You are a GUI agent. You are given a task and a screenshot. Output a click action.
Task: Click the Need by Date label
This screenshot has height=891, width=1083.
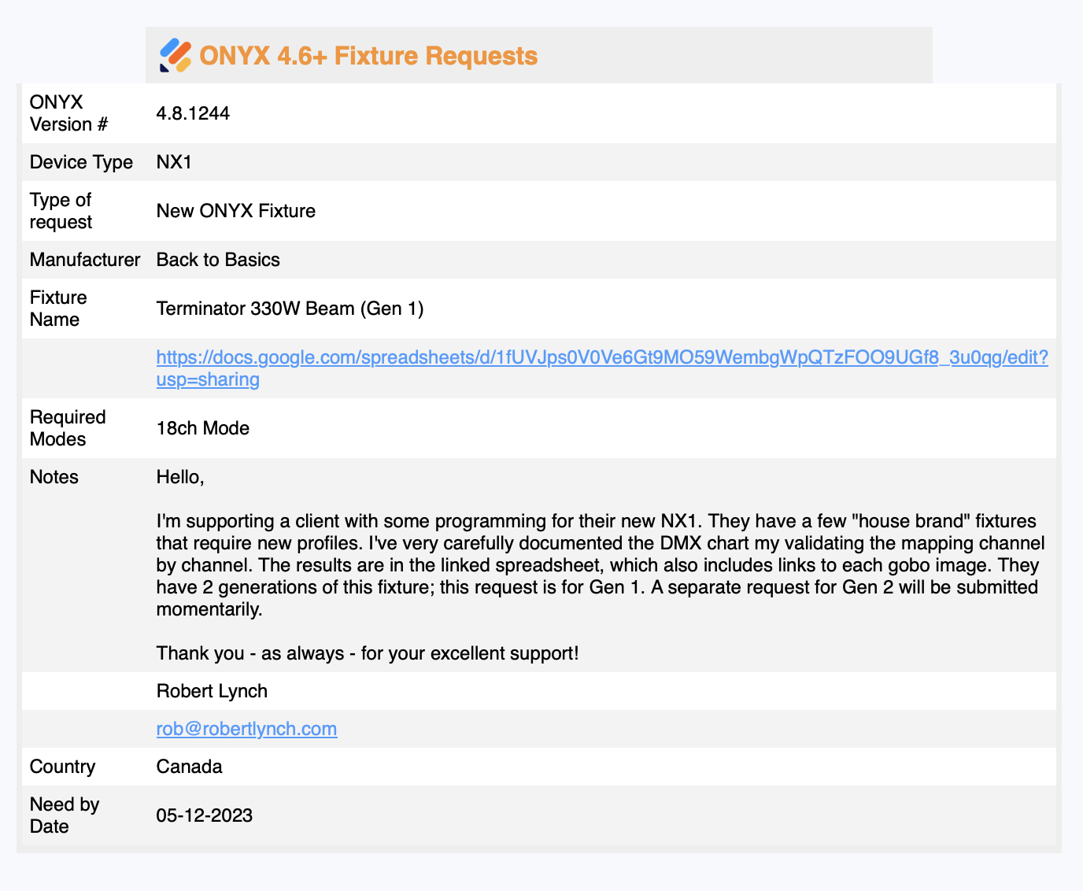[x=65, y=815]
